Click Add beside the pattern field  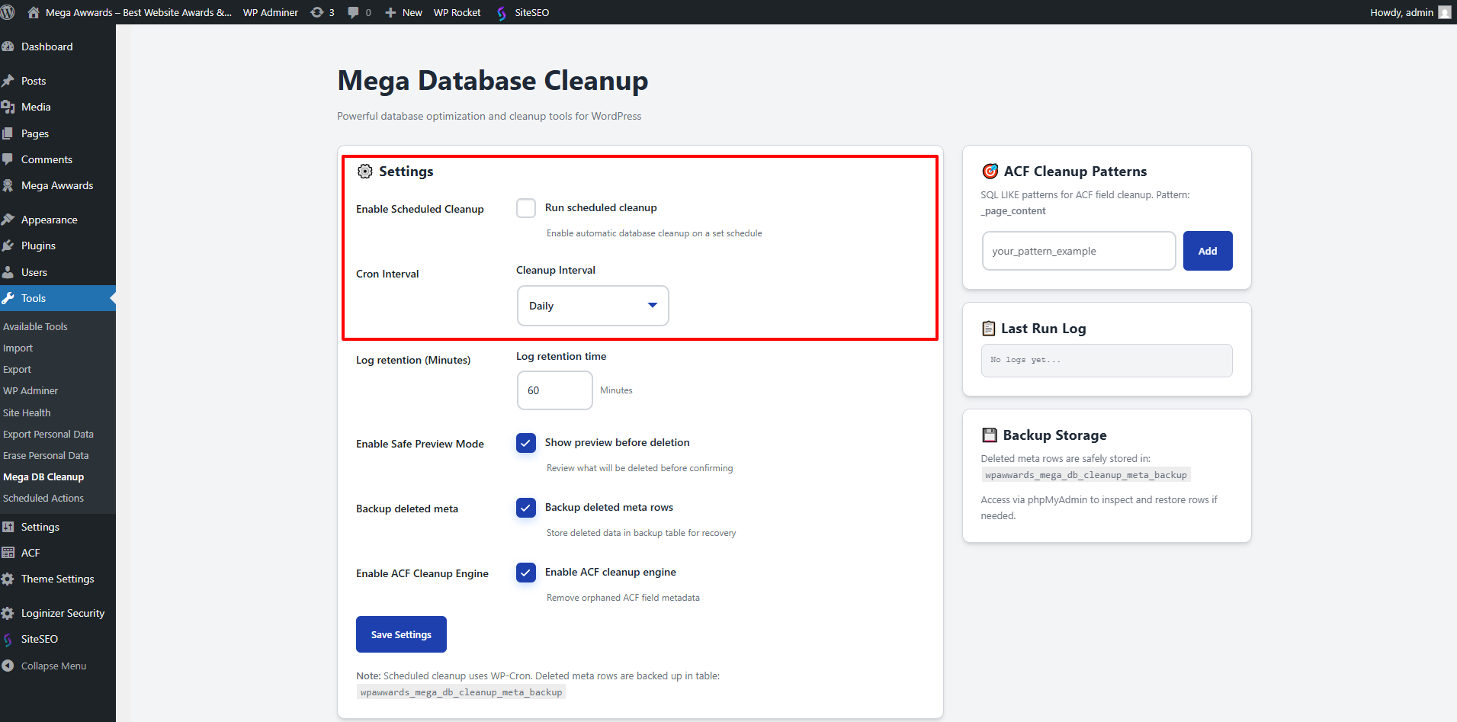coord(1207,250)
